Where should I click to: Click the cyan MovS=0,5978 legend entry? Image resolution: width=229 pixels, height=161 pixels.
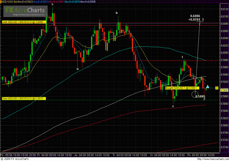72,2
